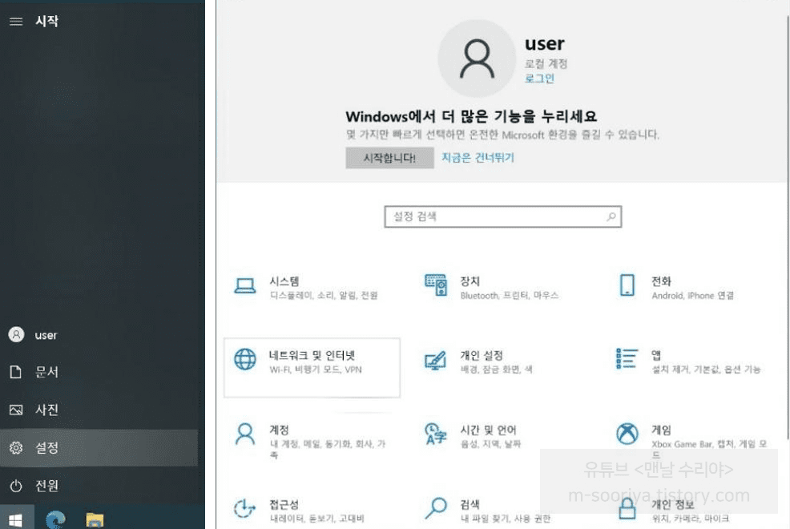This screenshot has height=529, width=790.
Task: Click the 계정 (Accounts) person icon
Action: 244,434
